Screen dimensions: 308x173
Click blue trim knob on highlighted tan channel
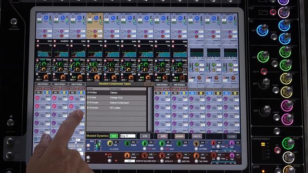[x=96, y=18]
